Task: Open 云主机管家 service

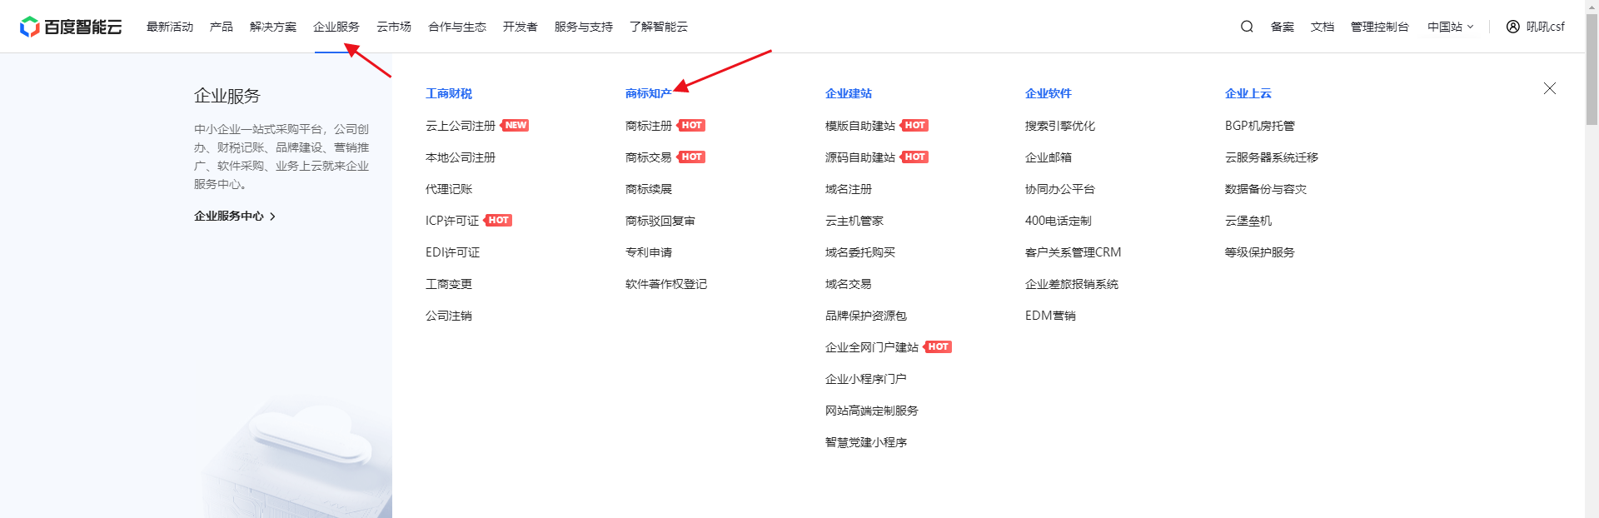Action: (854, 221)
